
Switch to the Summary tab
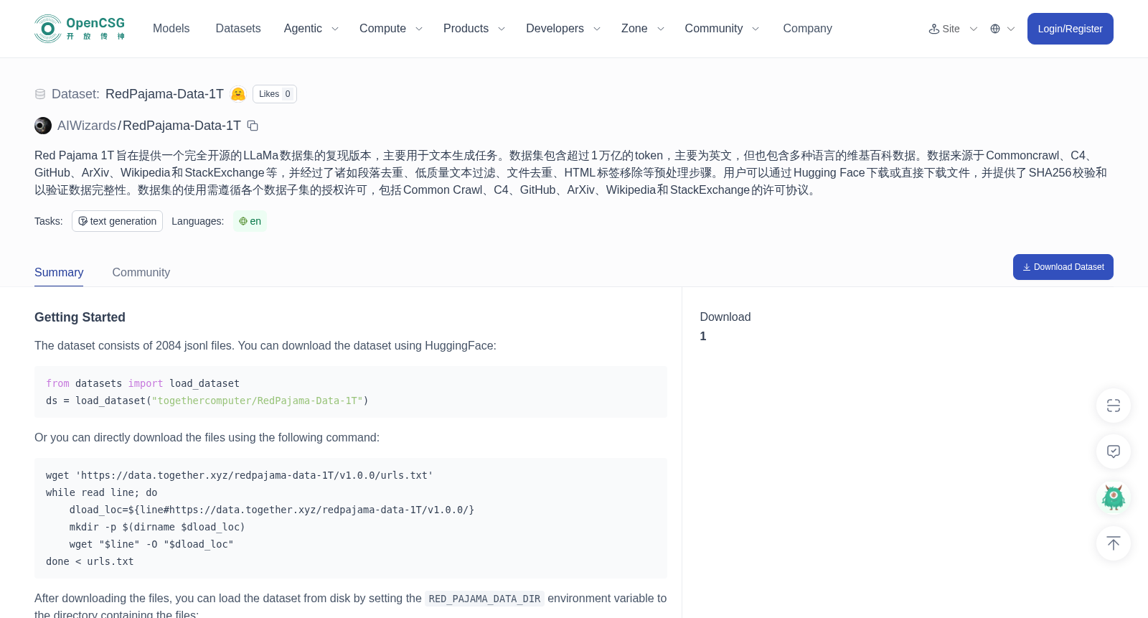pyautogui.click(x=59, y=273)
